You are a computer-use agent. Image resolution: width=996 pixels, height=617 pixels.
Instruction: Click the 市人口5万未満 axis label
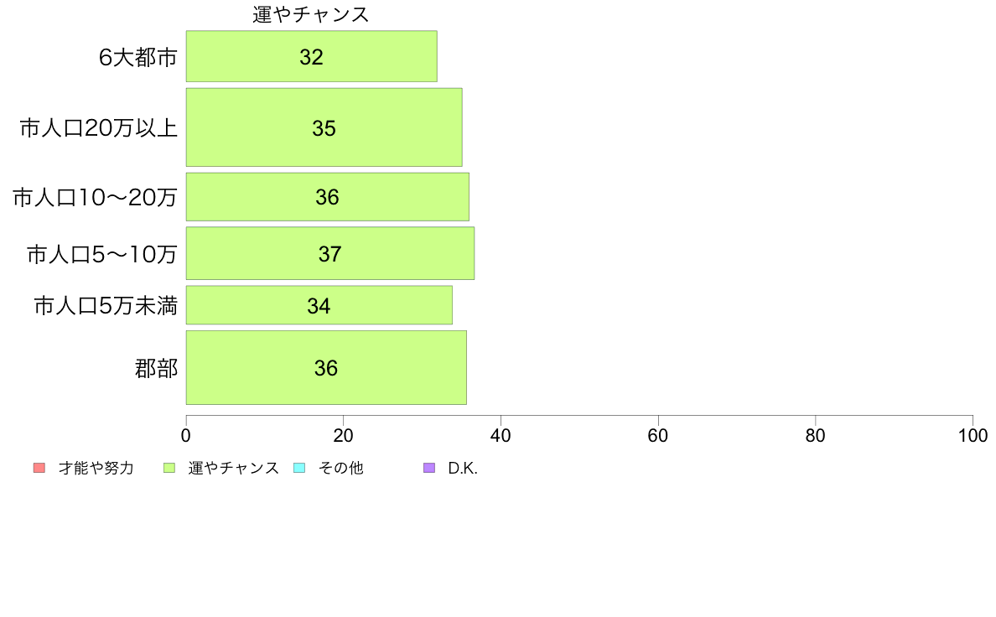[x=106, y=306]
